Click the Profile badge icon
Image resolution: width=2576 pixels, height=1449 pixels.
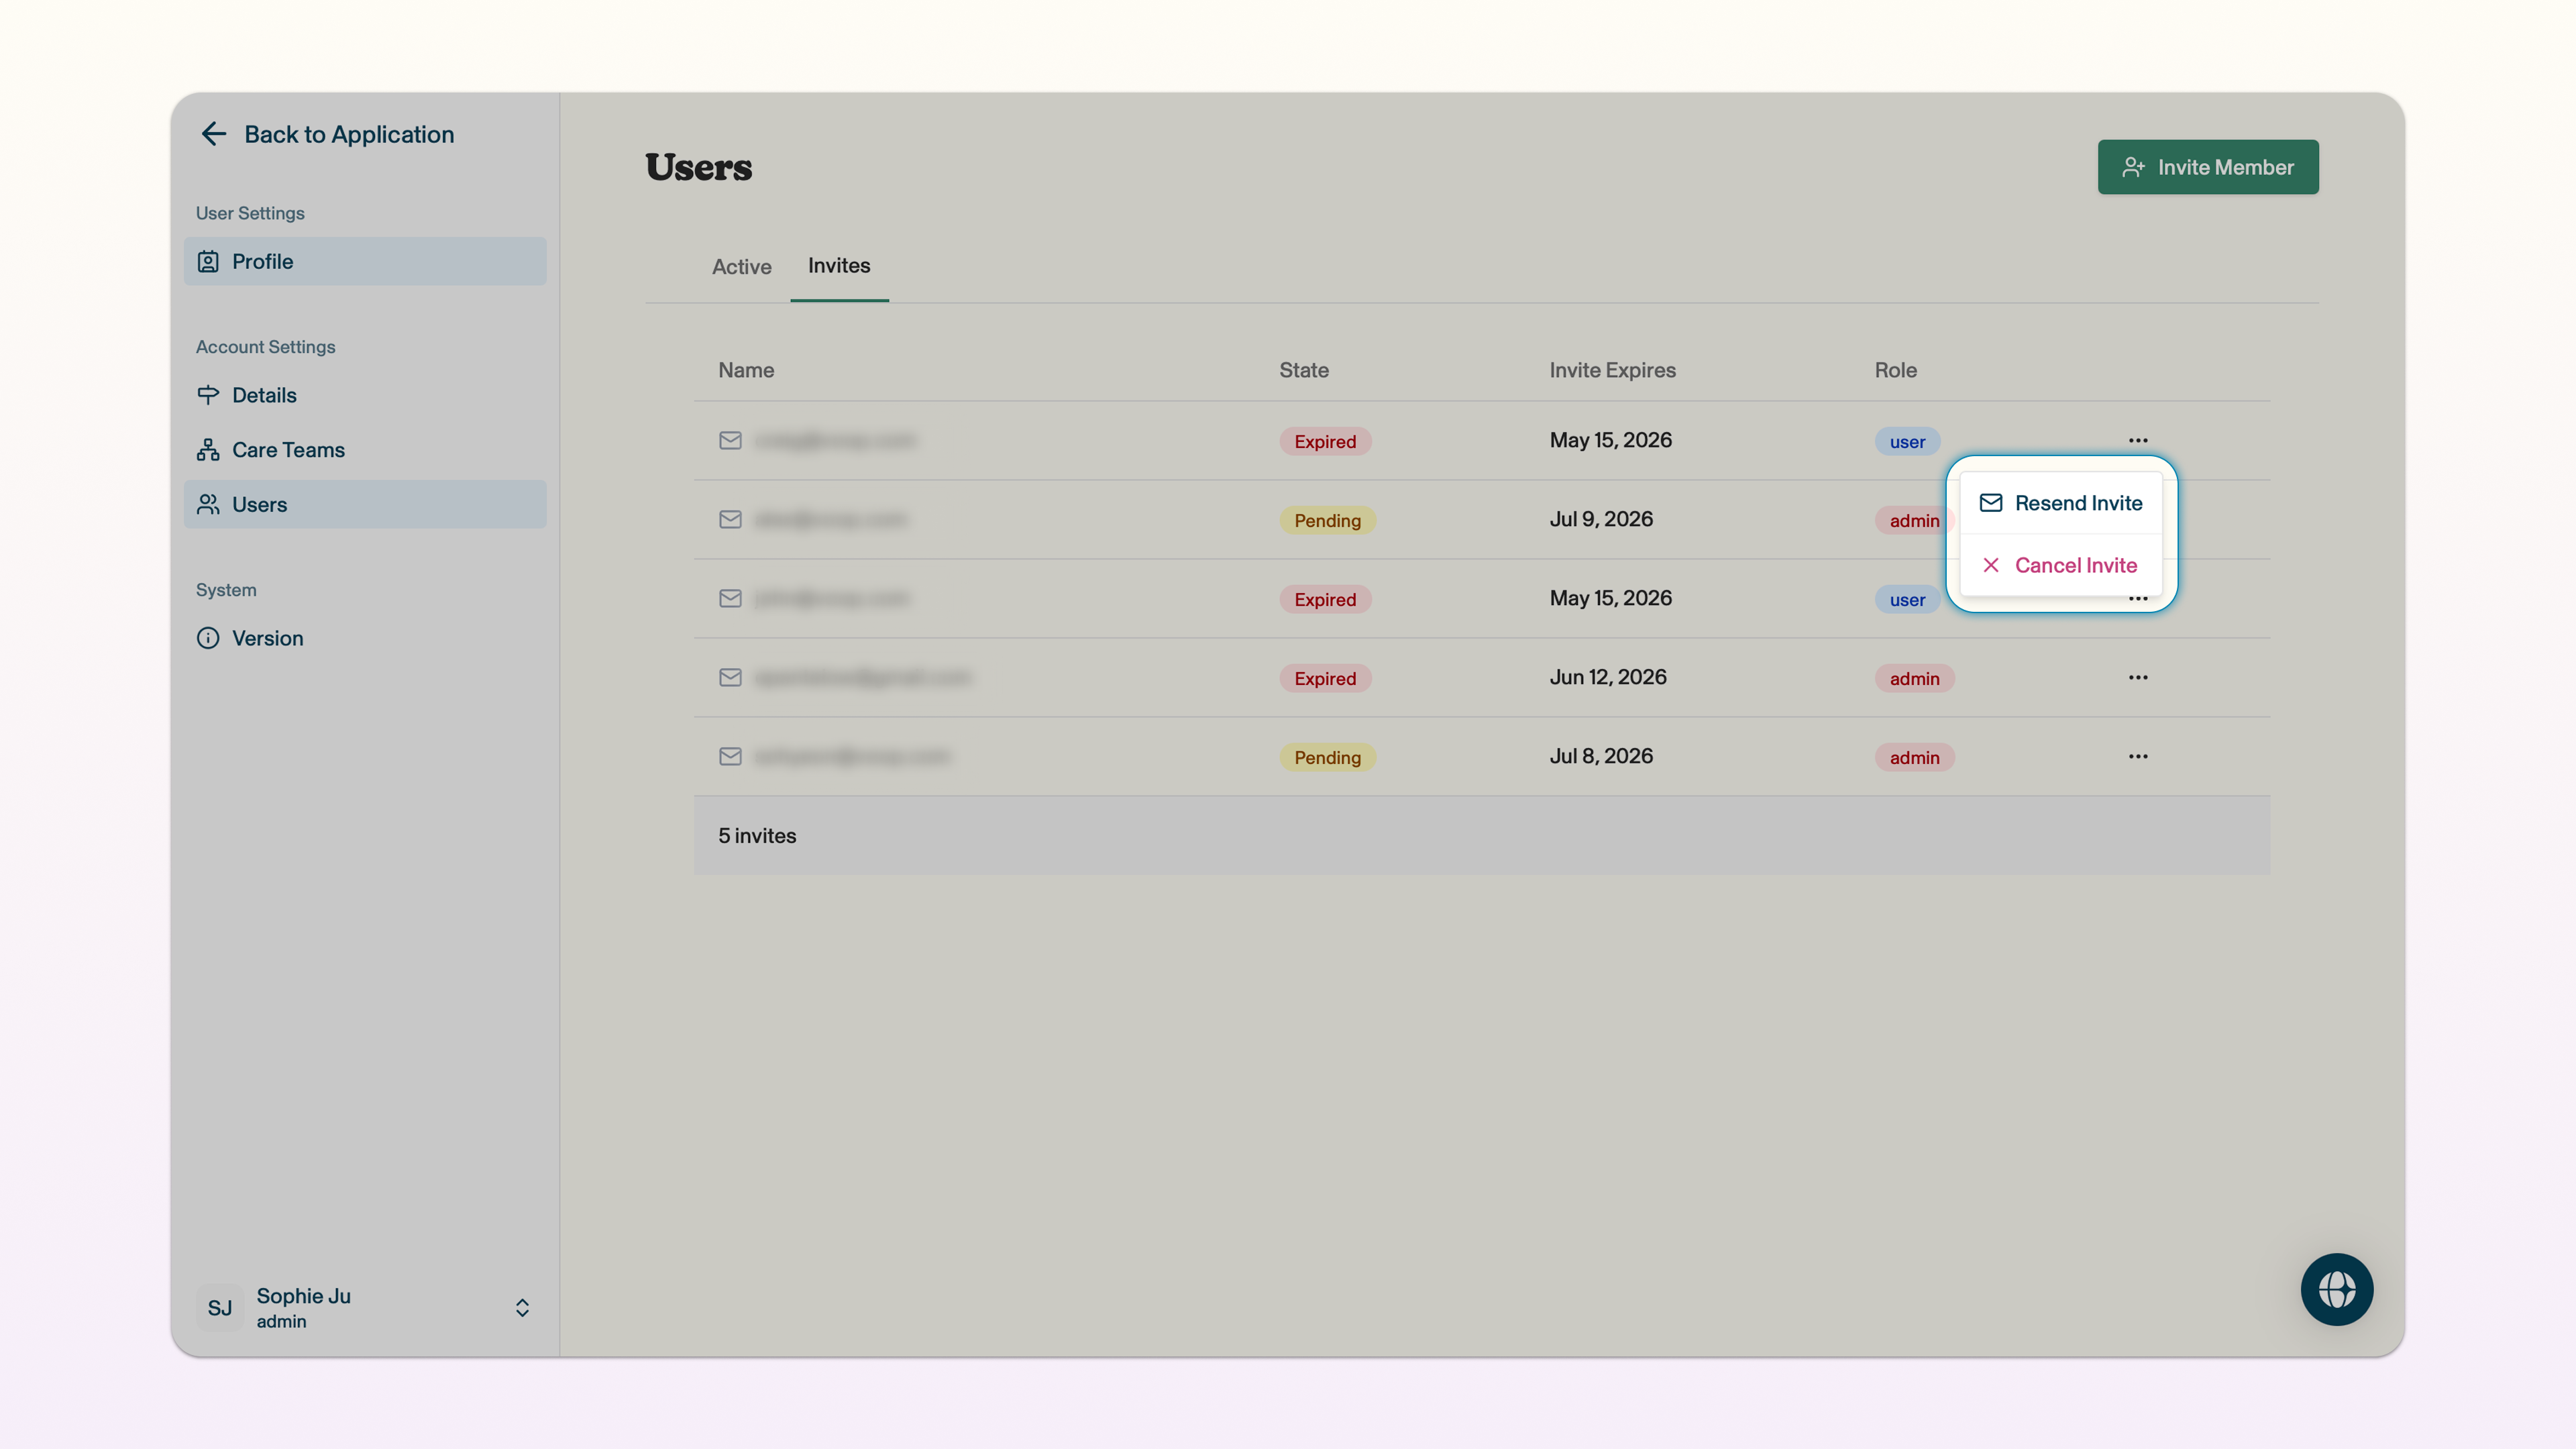(x=208, y=261)
